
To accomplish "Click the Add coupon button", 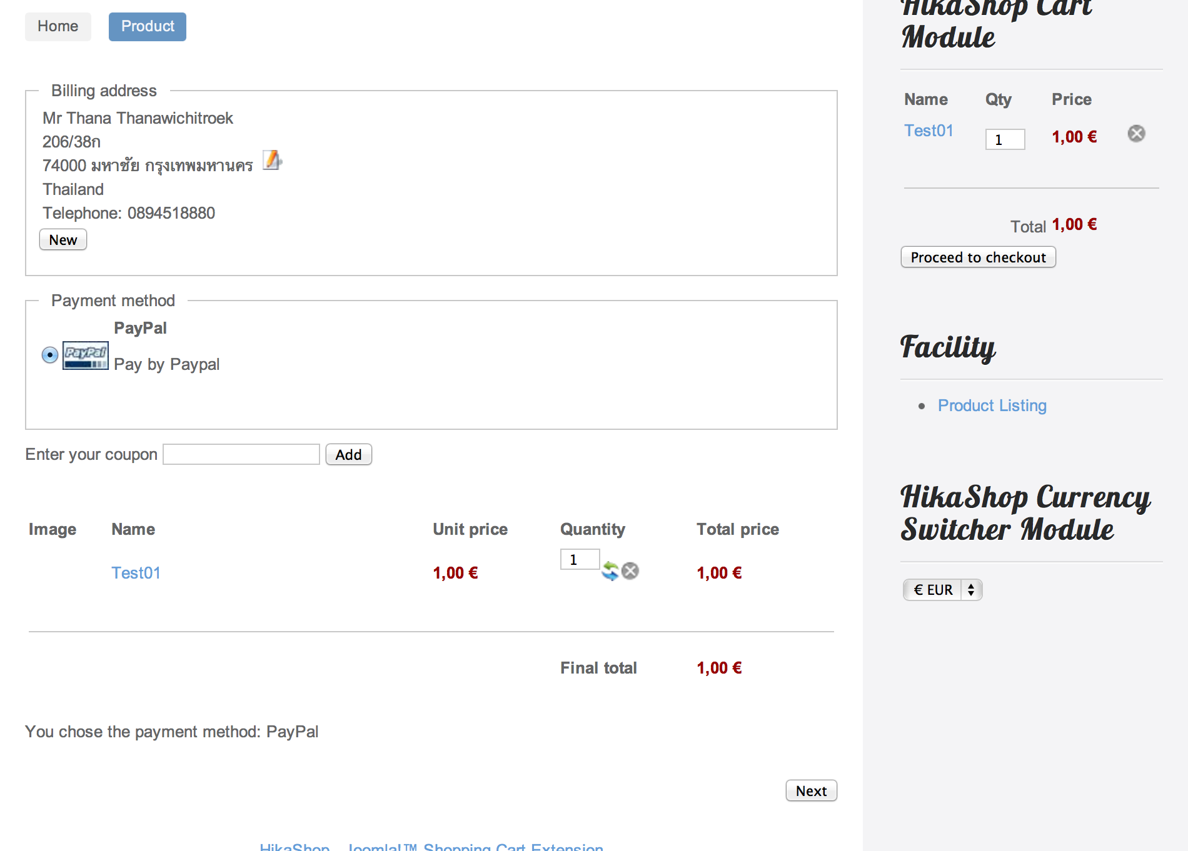I will coord(349,455).
